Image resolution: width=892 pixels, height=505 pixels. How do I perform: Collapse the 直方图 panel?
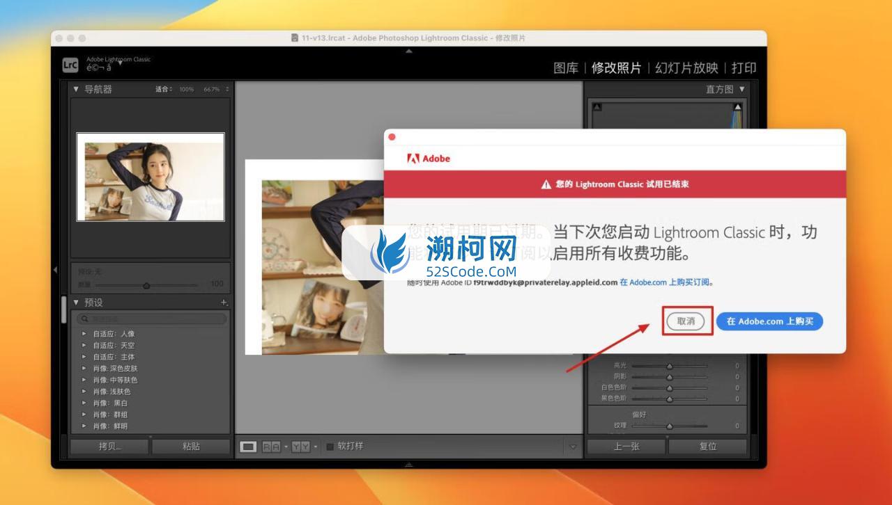pos(741,89)
